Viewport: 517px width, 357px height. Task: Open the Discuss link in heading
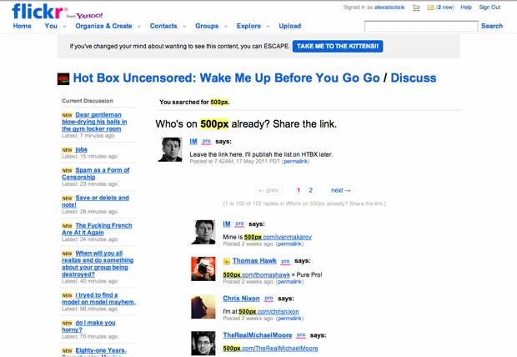(x=414, y=78)
